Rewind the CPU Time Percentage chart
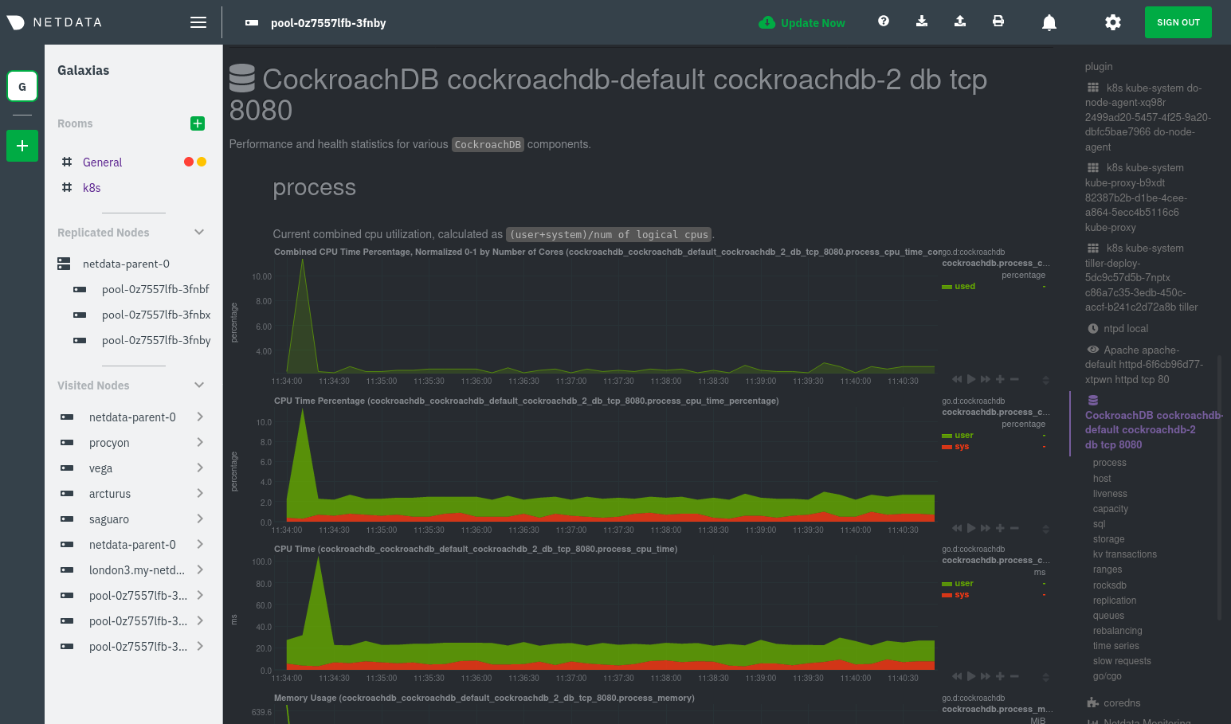 click(957, 528)
